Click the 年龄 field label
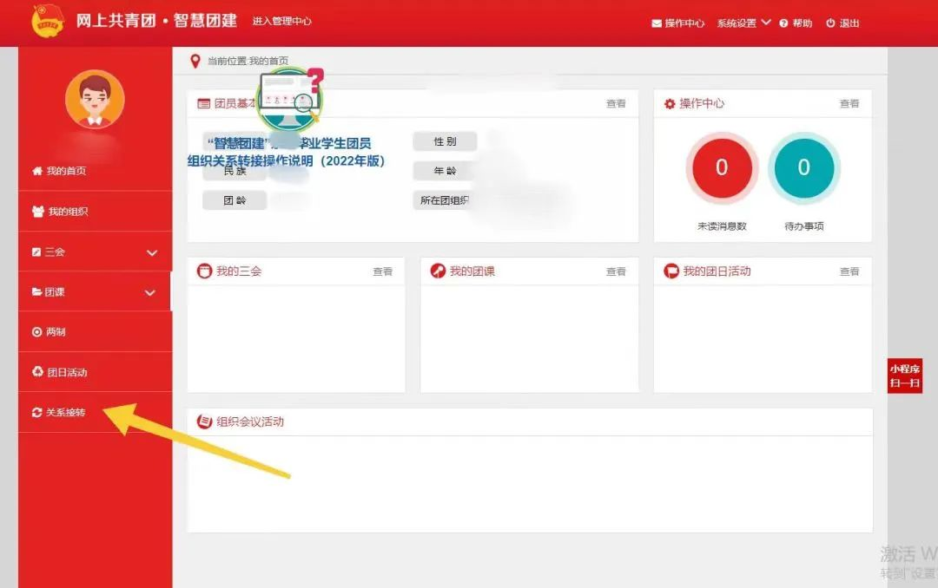Image resolution: width=938 pixels, height=588 pixels. tap(445, 171)
